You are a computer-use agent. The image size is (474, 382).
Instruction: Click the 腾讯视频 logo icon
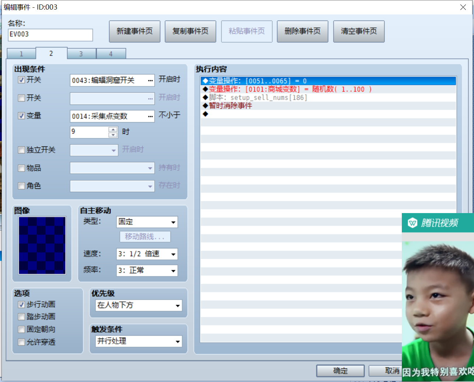pos(412,223)
